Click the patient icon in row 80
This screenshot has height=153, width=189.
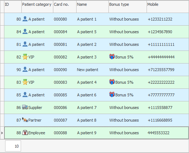click(x=25, y=19)
